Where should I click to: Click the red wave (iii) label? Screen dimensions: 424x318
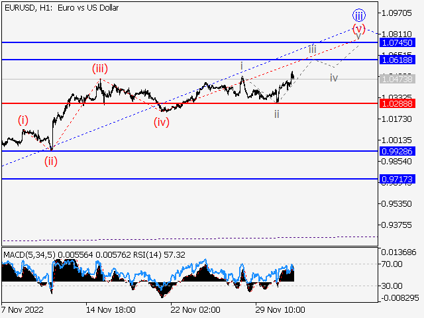coord(100,69)
